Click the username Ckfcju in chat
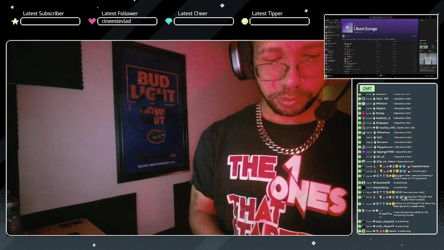The image size is (444, 250). pyautogui.click(x=380, y=113)
